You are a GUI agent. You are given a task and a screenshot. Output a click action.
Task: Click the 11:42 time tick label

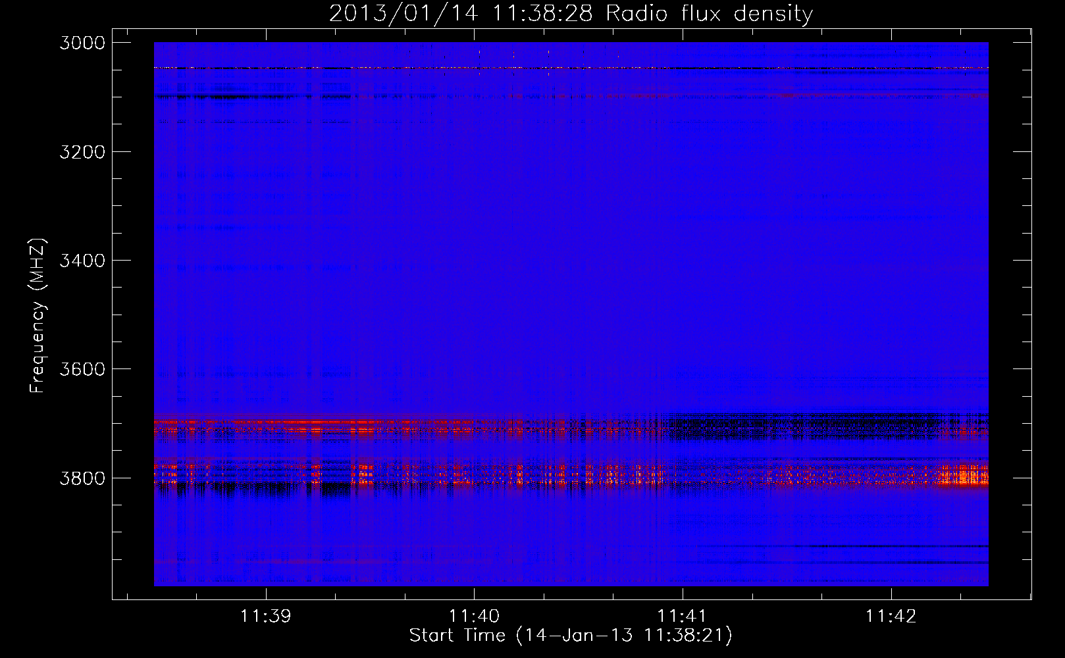point(891,616)
